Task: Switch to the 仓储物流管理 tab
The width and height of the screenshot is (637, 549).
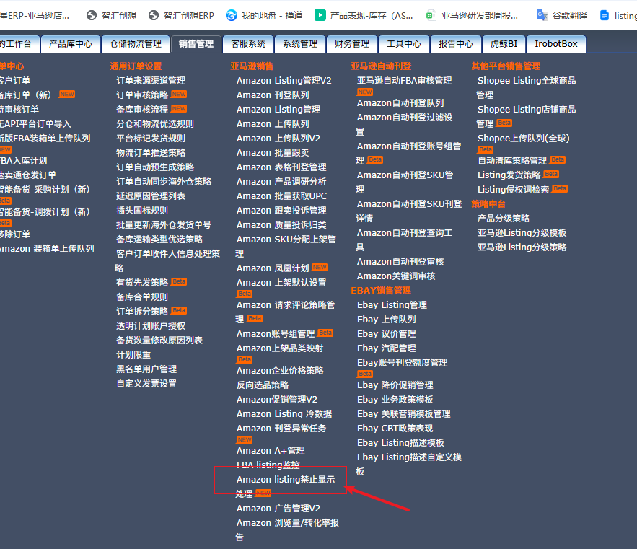Action: point(136,44)
